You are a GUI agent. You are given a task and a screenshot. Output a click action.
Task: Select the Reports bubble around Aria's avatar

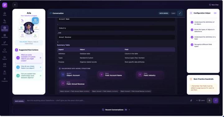[35, 35]
